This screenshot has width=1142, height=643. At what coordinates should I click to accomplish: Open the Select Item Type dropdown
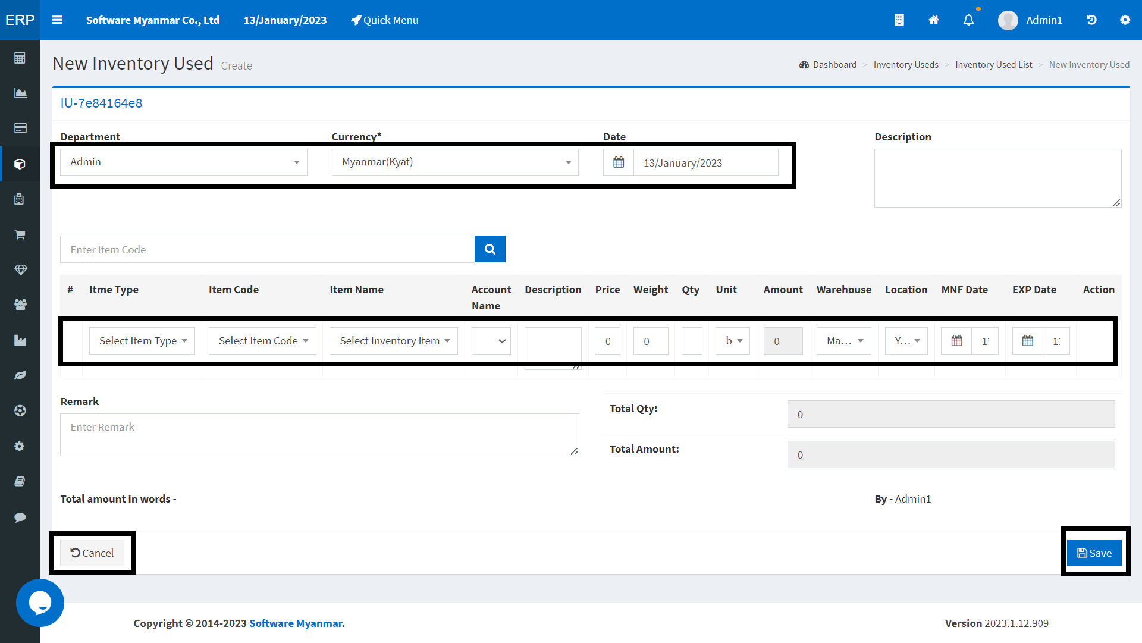pyautogui.click(x=142, y=341)
